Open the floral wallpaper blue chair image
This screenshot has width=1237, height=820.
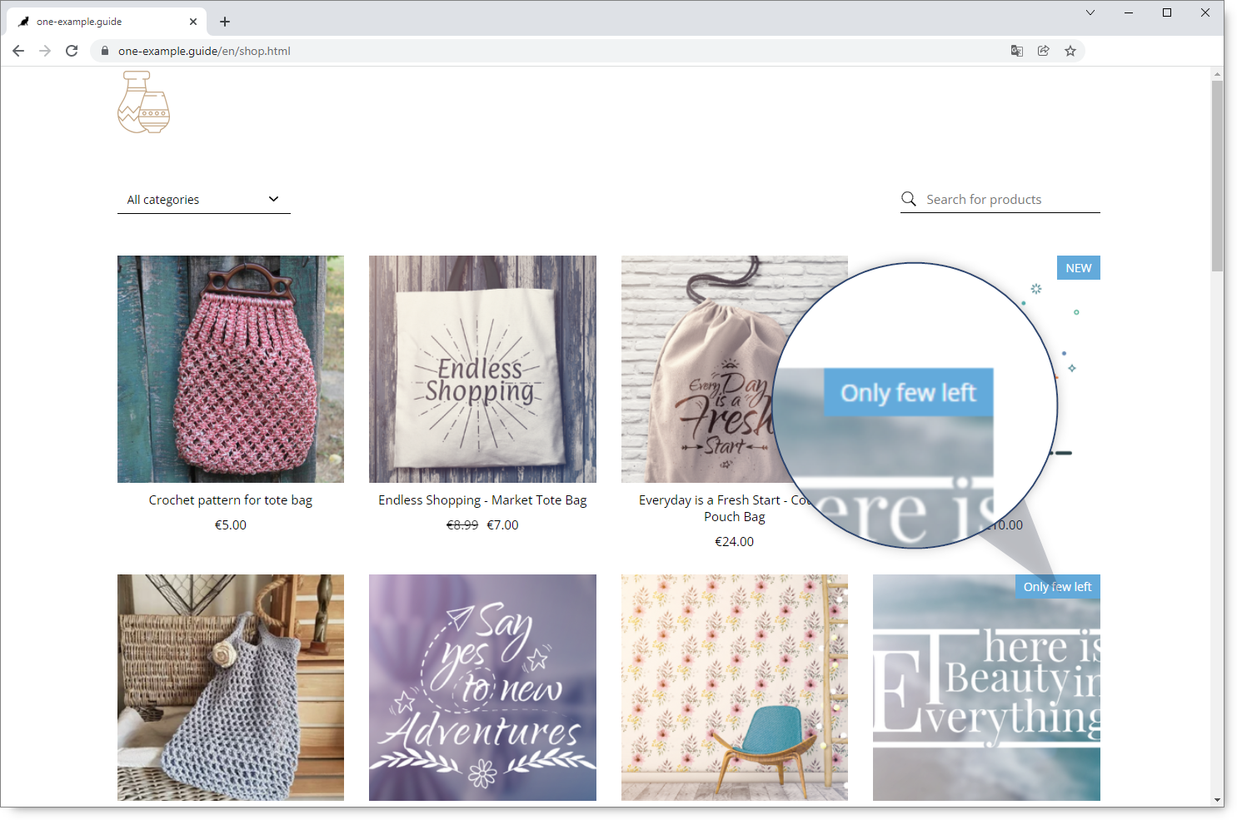[734, 688]
